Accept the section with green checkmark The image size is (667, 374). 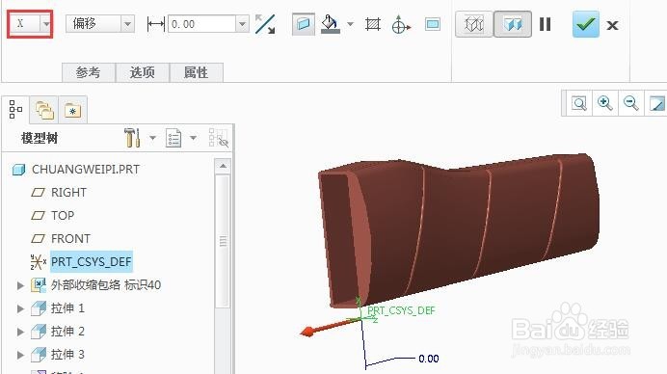[585, 24]
